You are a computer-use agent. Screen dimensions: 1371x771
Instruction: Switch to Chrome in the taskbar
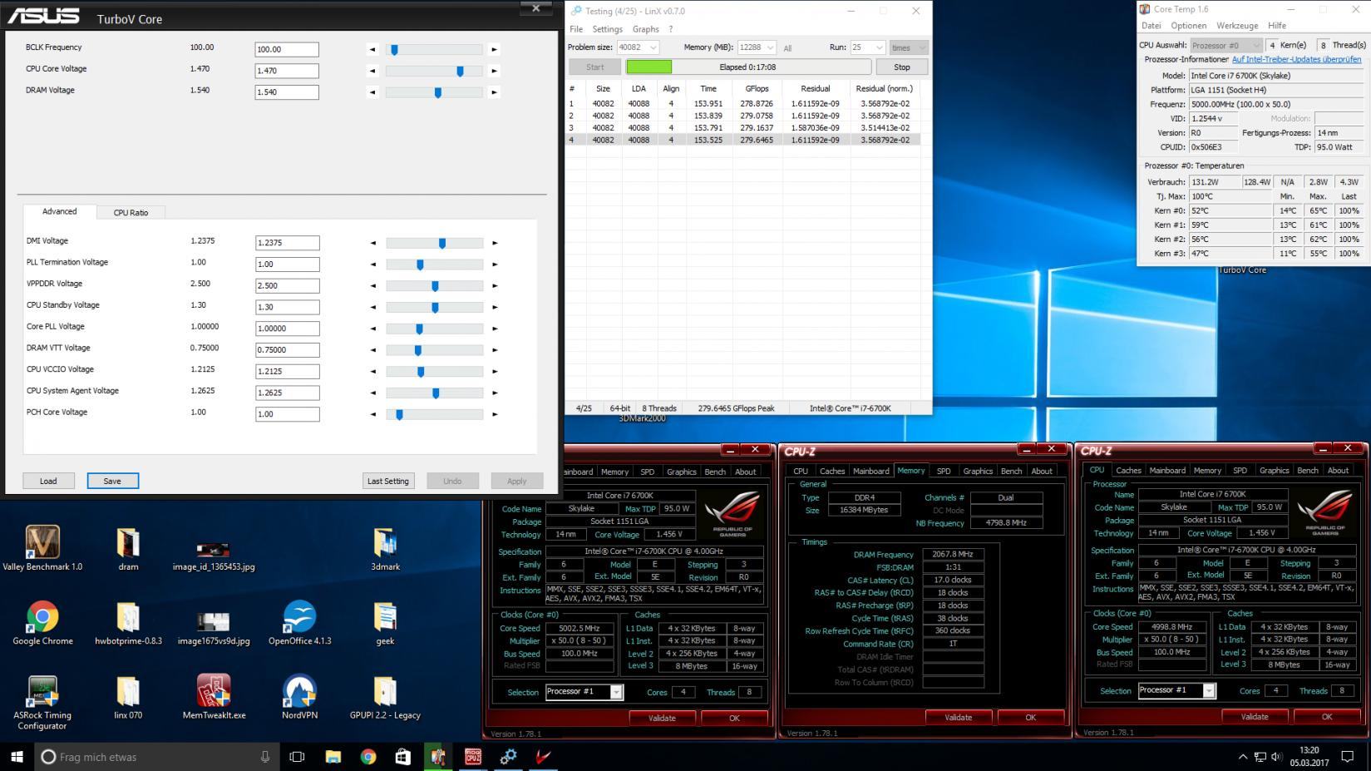[367, 756]
